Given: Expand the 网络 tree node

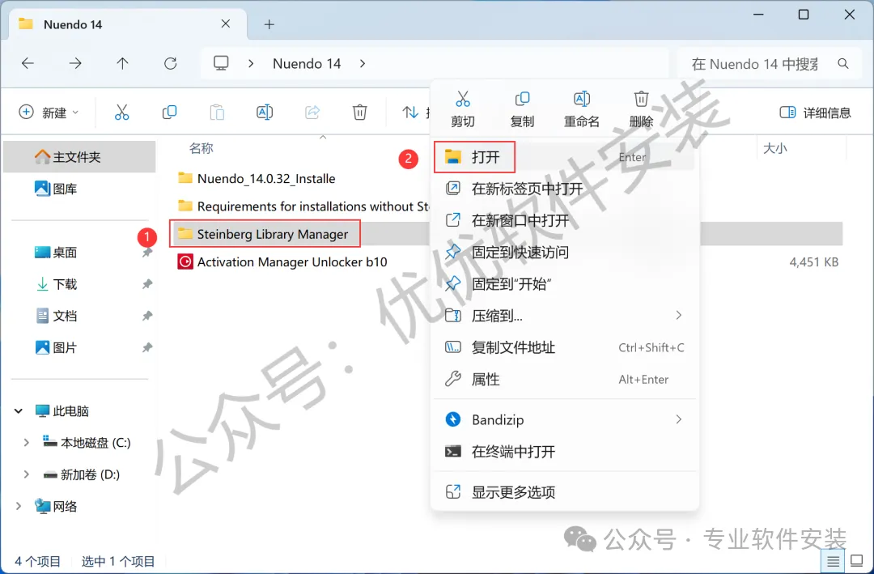Looking at the screenshot, I should (x=19, y=507).
